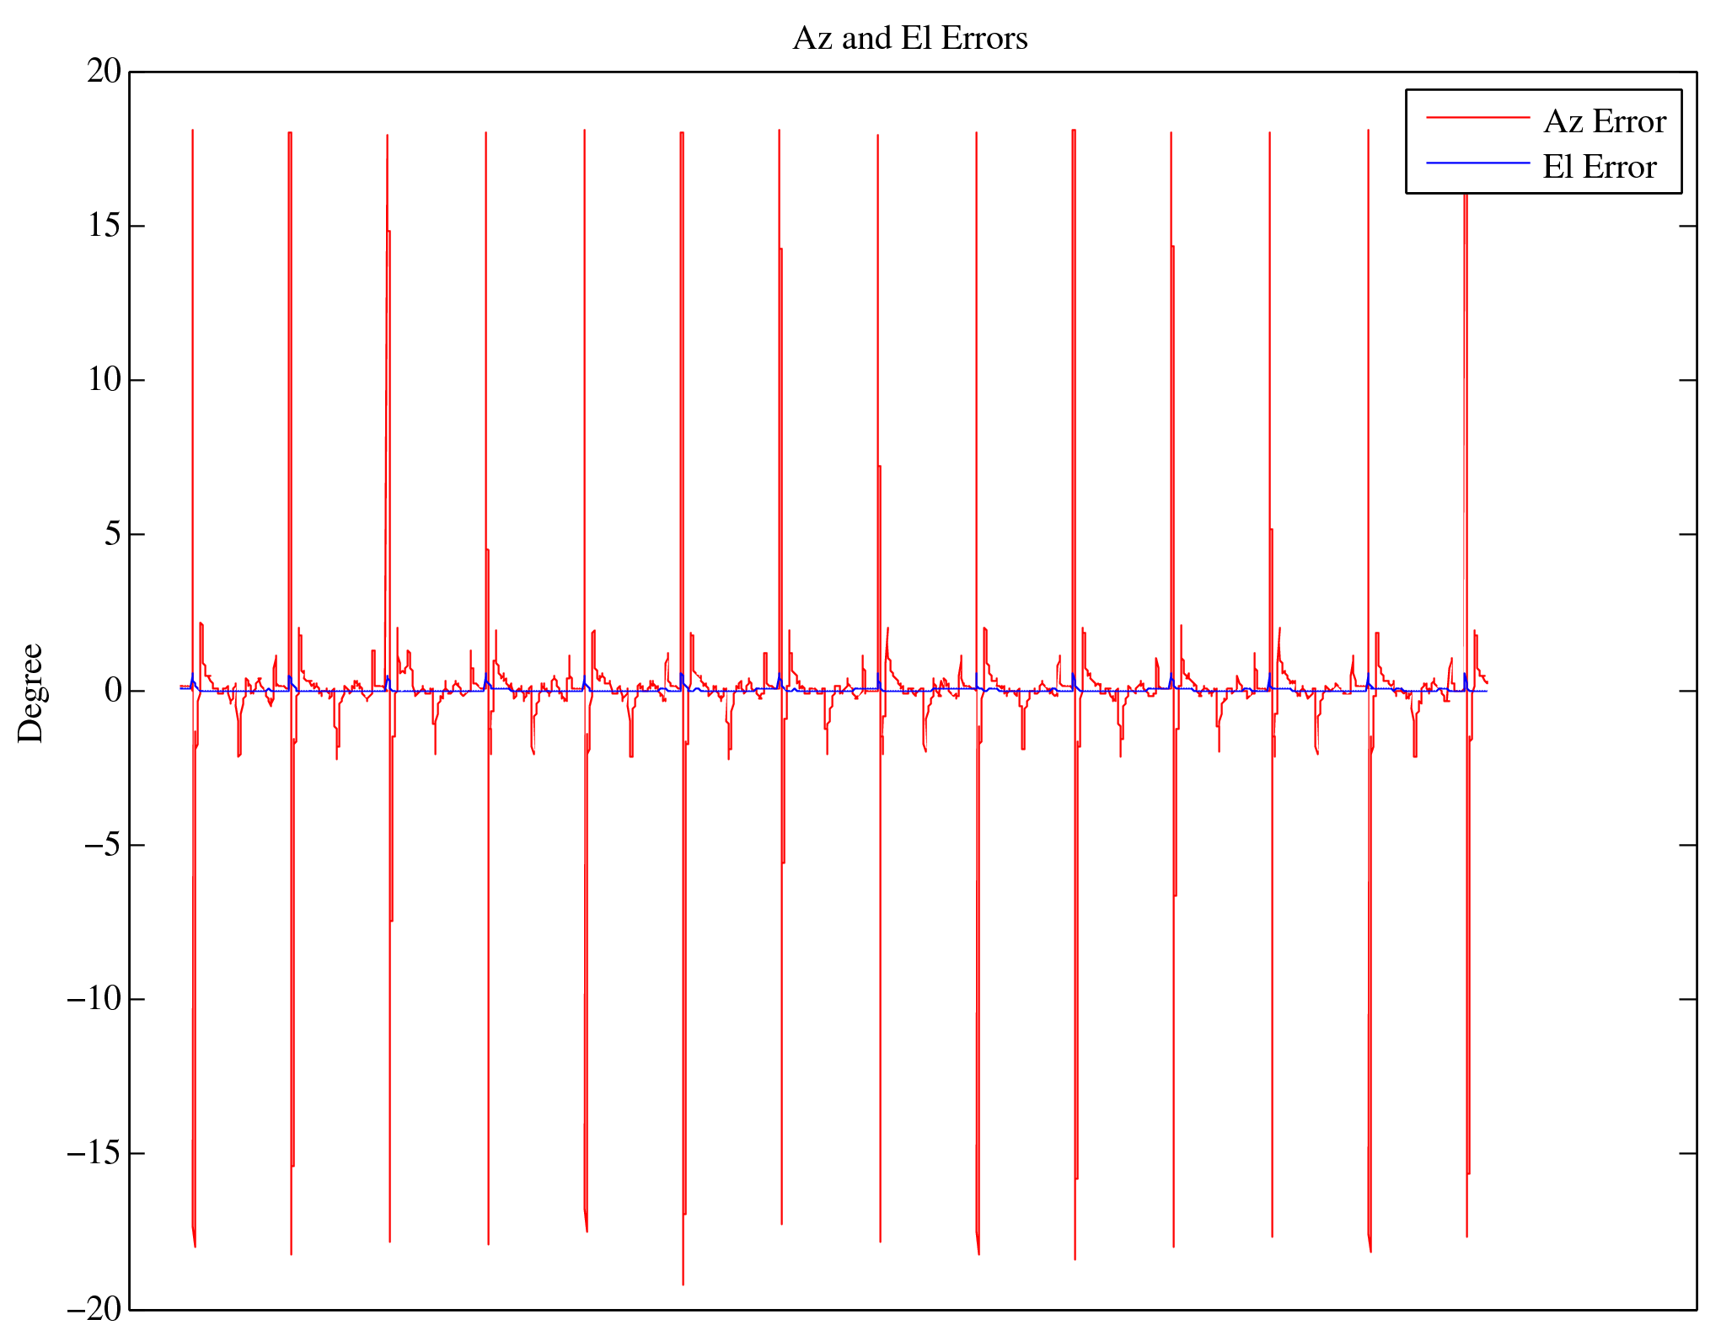The image size is (1721, 1341).
Task: Click the 15 tick label on y-axis
Action: pos(105,226)
